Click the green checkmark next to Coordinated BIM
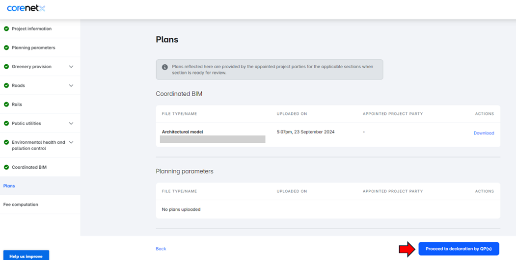This screenshot has height=260, width=516. tap(6, 167)
